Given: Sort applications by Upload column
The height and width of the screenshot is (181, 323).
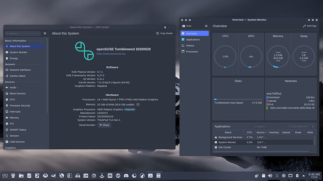Looking at the screenshot, I should click(286, 132).
